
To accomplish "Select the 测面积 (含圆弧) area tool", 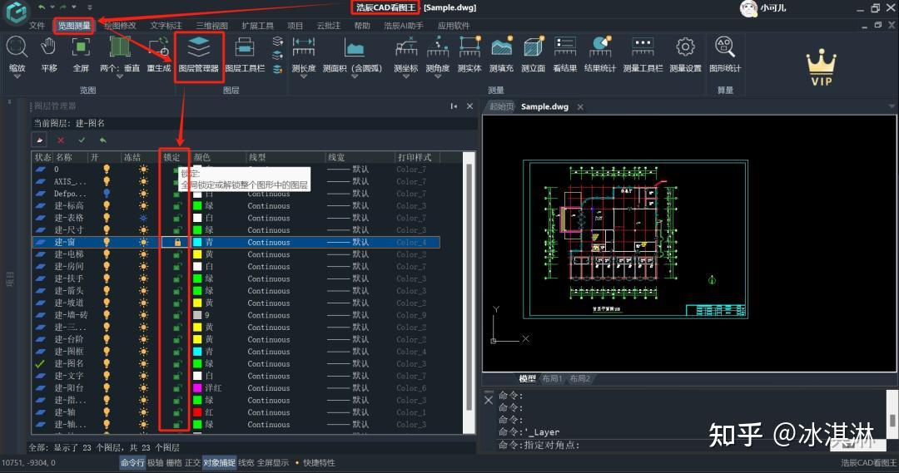I will 354,48.
